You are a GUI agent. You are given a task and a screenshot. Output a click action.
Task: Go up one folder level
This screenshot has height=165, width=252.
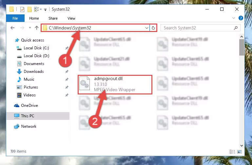[x=37, y=28]
